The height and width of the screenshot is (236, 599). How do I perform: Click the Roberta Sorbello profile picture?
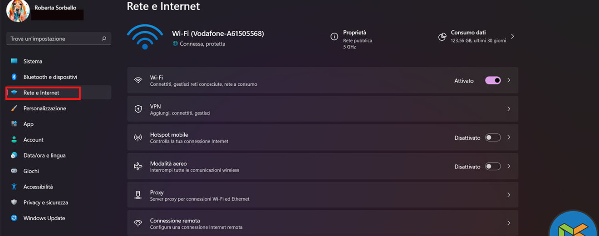point(18,10)
